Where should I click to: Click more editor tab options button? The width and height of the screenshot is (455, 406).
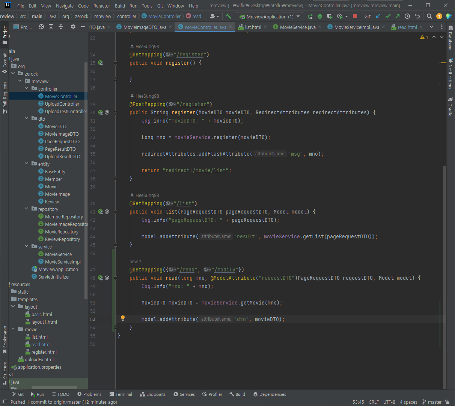click(x=441, y=27)
